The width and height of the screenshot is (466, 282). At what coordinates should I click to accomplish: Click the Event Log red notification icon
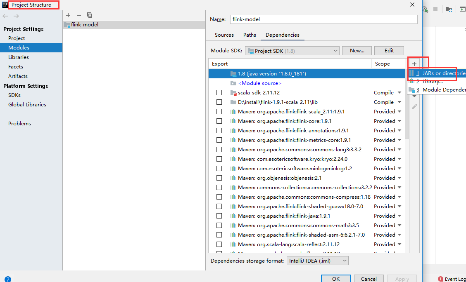coord(440,279)
